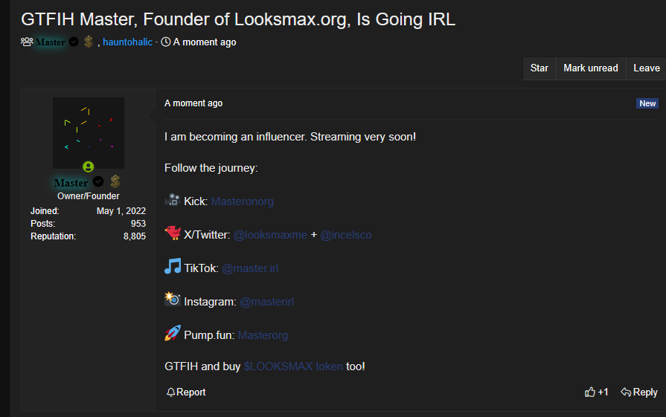666x417 pixels.
Task: Click the music note emoji before TikTok
Action: pyautogui.click(x=173, y=266)
